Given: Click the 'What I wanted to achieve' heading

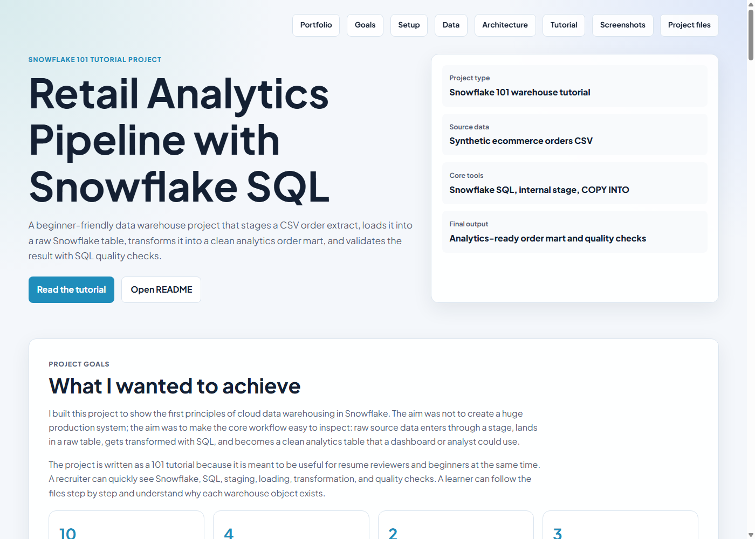Looking at the screenshot, I should pyautogui.click(x=175, y=386).
